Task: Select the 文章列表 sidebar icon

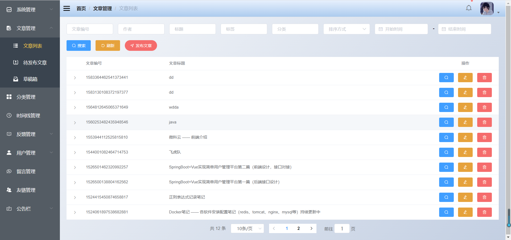Action: point(16,45)
